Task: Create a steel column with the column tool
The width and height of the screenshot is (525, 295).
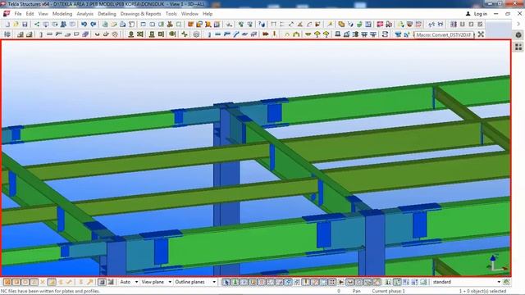Action: pyautogui.click(x=41, y=34)
